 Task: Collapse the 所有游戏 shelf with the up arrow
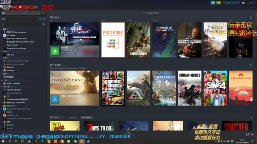point(251,117)
